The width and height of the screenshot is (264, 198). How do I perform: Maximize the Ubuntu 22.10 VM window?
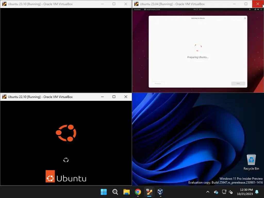(x=114, y=97)
